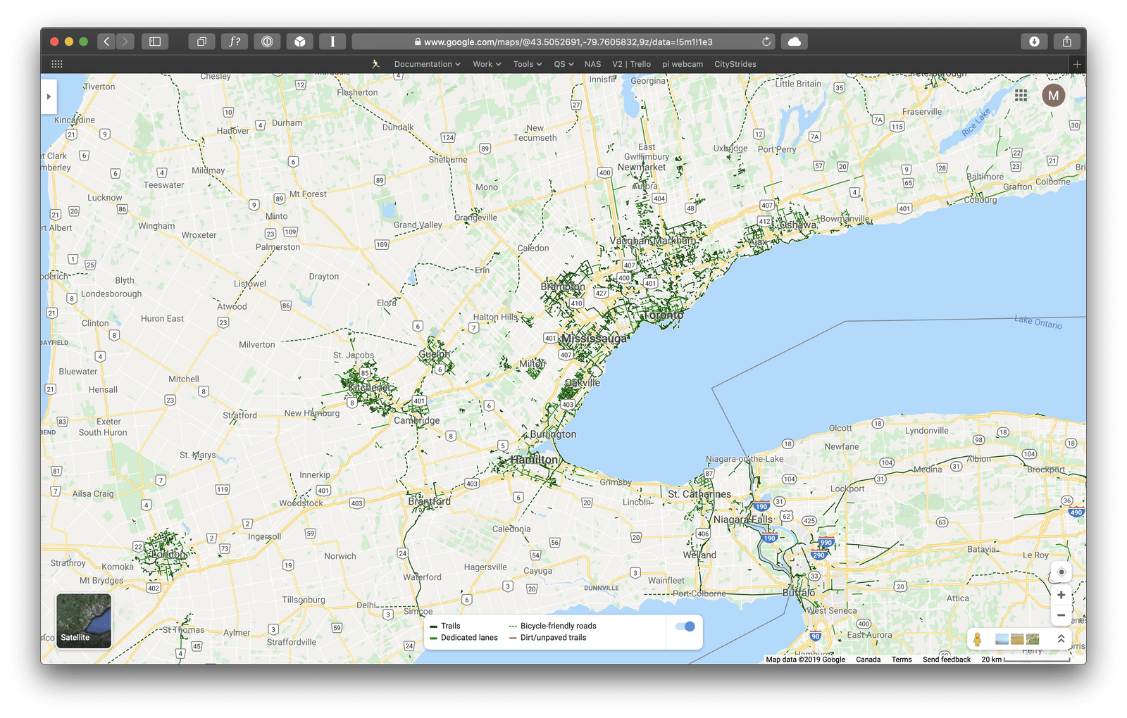The width and height of the screenshot is (1127, 718).
Task: Click the my location crosshair button
Action: pyautogui.click(x=1061, y=572)
